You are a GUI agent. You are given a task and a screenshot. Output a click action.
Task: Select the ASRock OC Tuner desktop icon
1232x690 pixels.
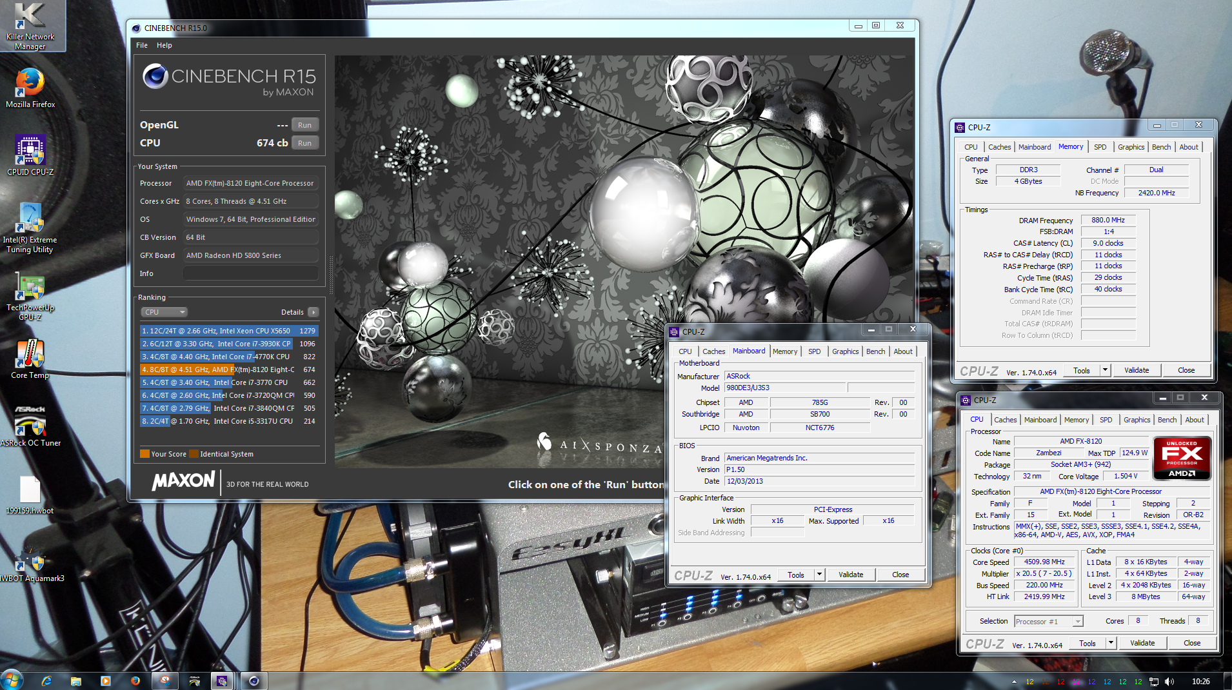[30, 426]
